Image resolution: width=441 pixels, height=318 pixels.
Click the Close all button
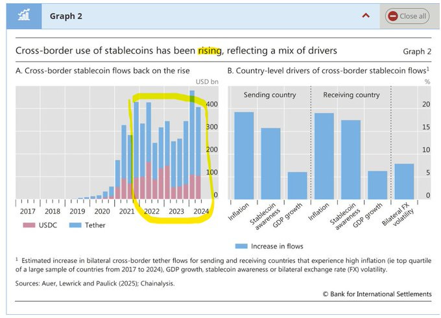tap(407, 16)
